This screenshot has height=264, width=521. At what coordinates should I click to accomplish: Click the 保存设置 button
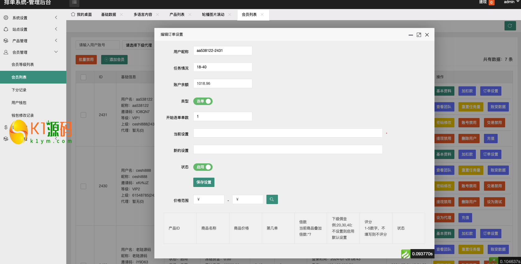[204, 182]
